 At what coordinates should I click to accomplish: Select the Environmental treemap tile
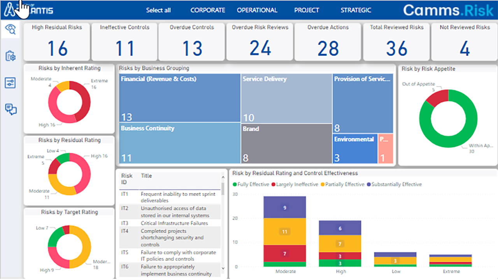[x=355, y=149]
